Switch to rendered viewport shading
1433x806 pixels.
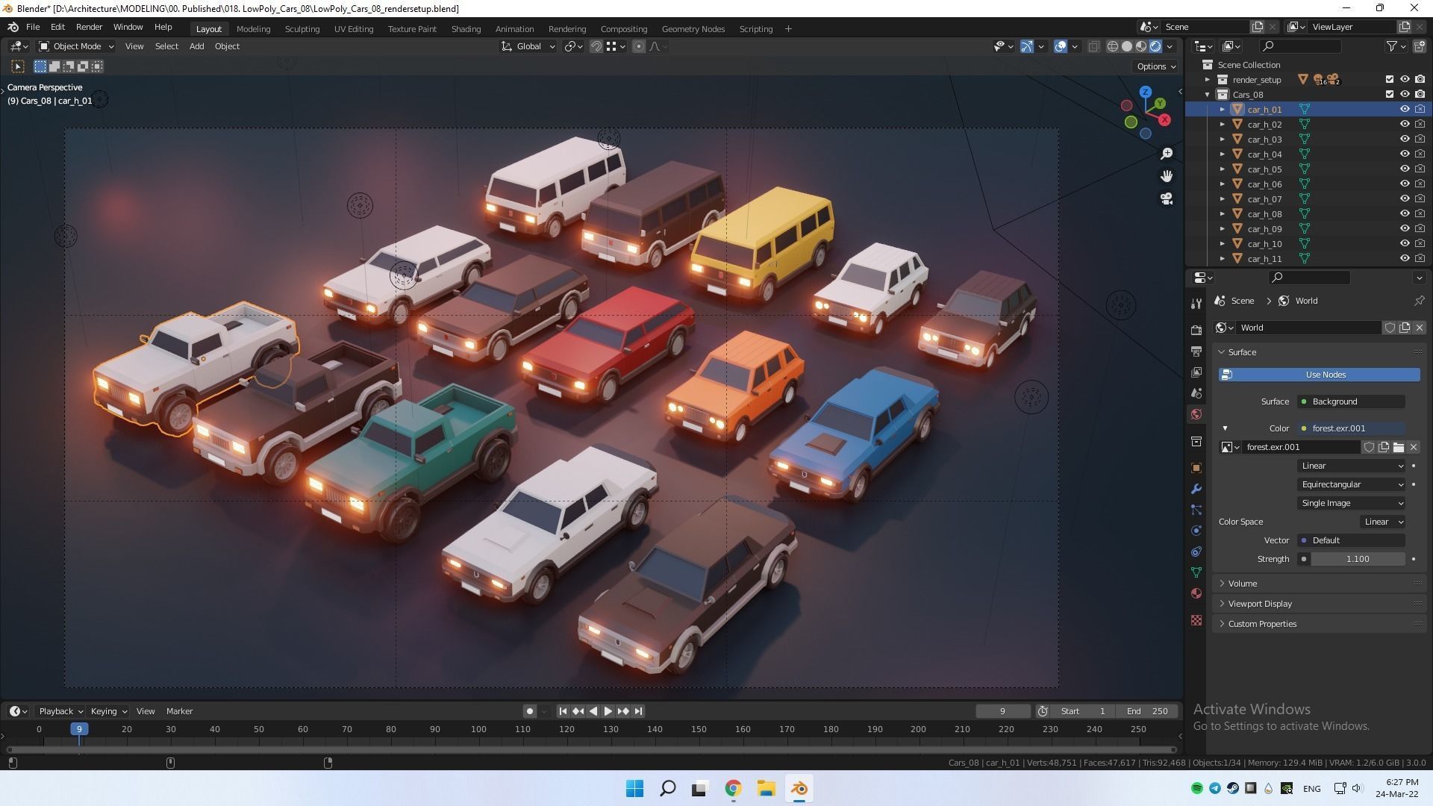click(x=1155, y=46)
